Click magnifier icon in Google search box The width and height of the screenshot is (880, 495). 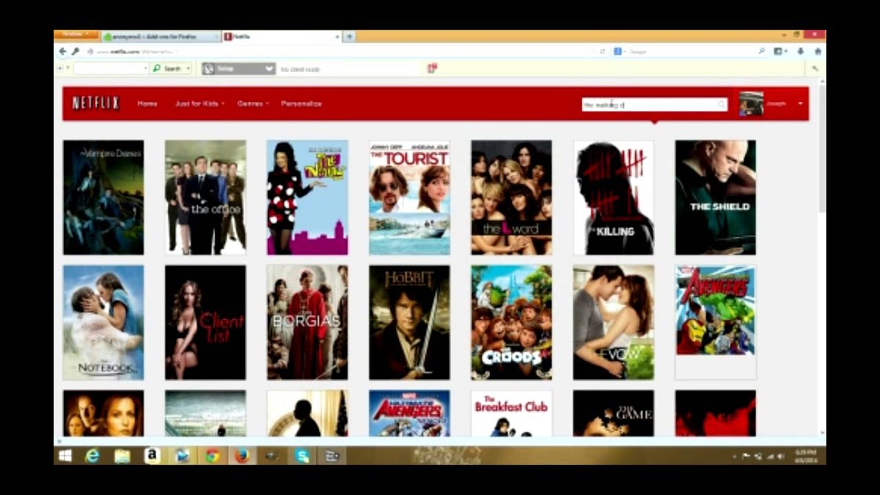(x=762, y=52)
